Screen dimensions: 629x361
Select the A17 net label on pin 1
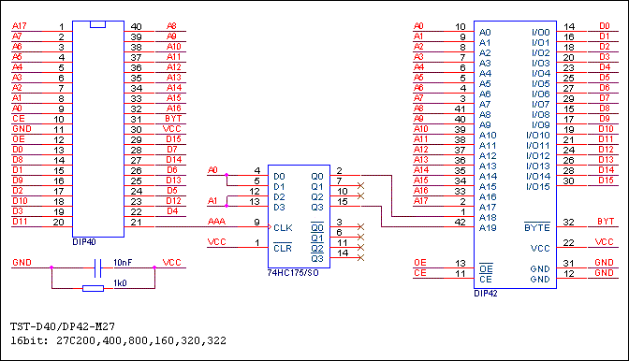pos(20,26)
